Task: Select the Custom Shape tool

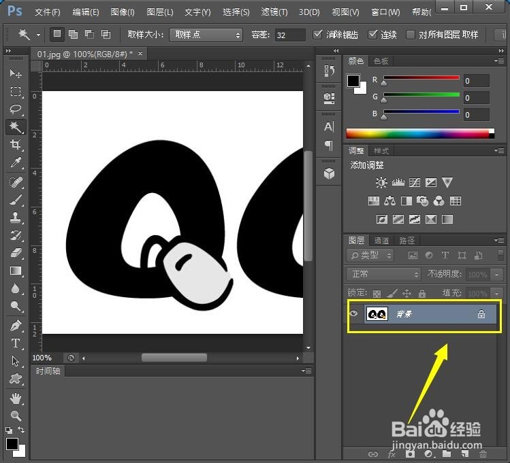Action: click(x=15, y=379)
